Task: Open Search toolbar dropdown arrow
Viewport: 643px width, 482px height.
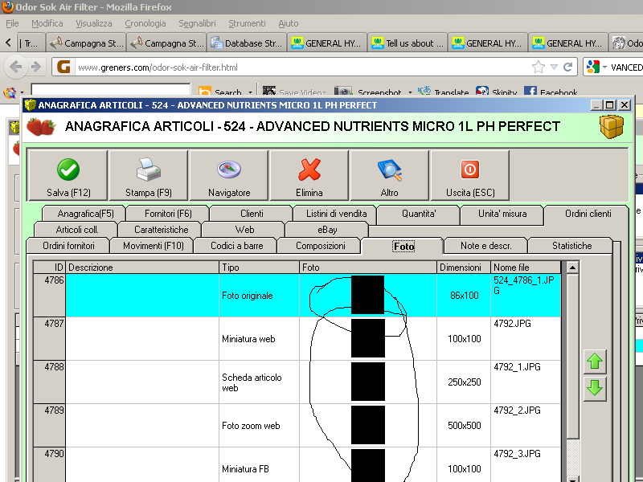Action: tap(250, 92)
